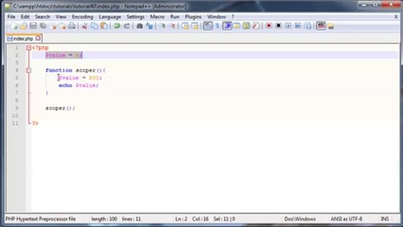403x227 pixels.
Task: Click the Close document toolbar icon
Action: [x=53, y=26]
